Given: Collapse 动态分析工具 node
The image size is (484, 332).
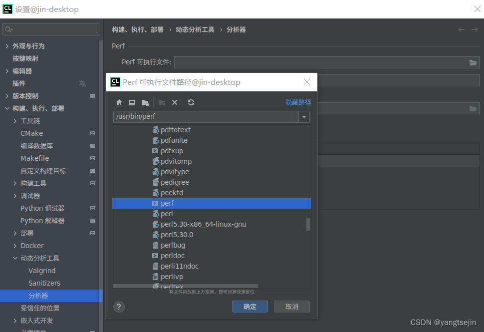Looking at the screenshot, I should [15, 258].
